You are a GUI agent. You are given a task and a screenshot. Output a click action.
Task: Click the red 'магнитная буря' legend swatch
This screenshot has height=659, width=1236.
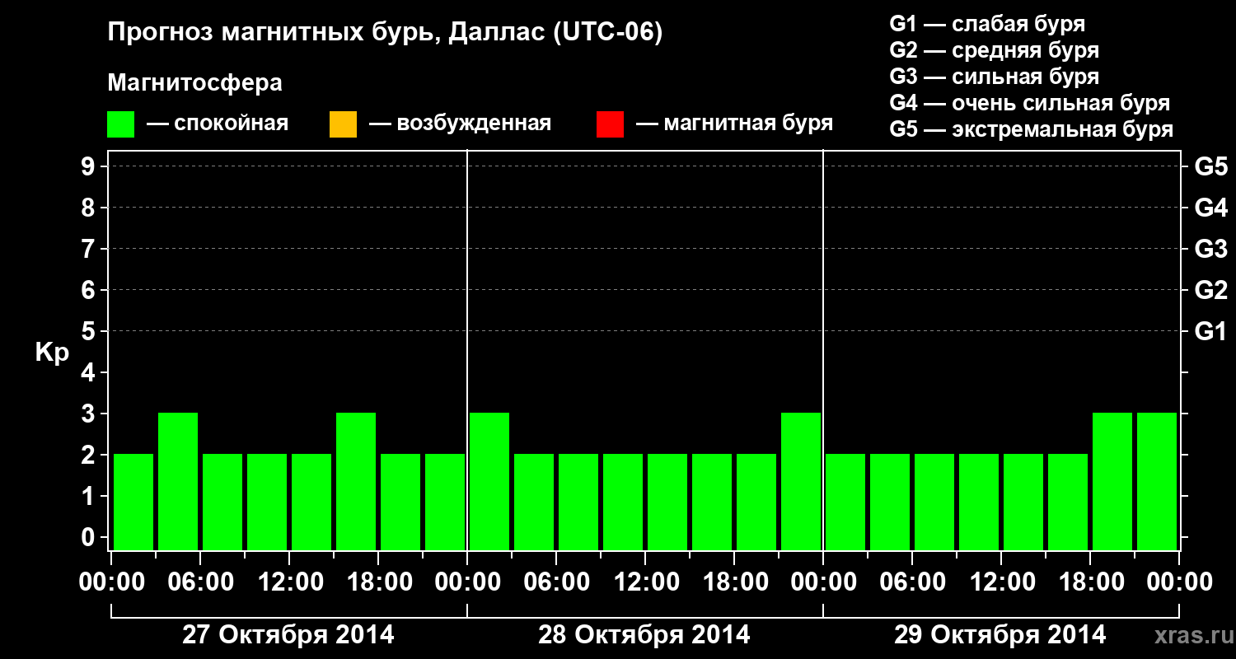pos(610,124)
